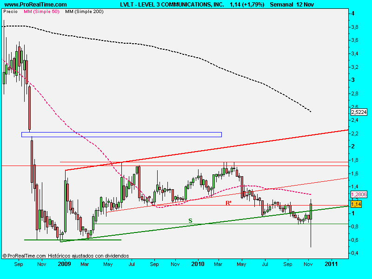Click the 2,5224 moving average value tag
Image resolution: width=372 pixels, height=279 pixels.
359,112
